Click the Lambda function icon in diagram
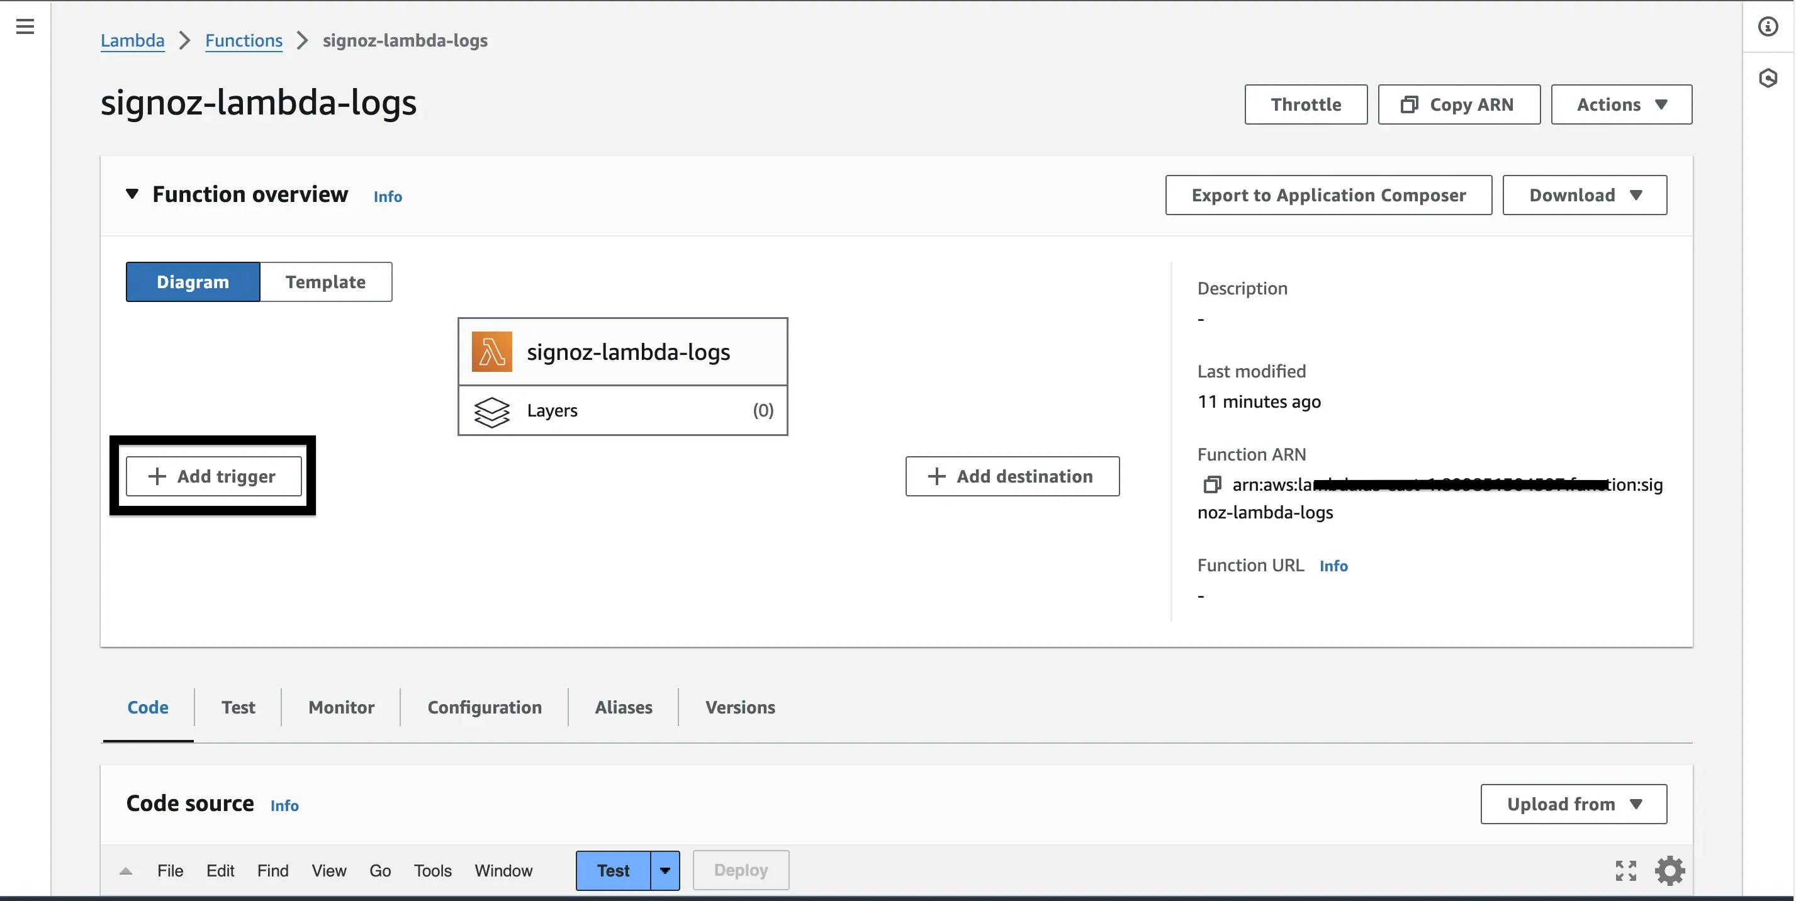Screen dimensions: 1796x901 (491, 352)
